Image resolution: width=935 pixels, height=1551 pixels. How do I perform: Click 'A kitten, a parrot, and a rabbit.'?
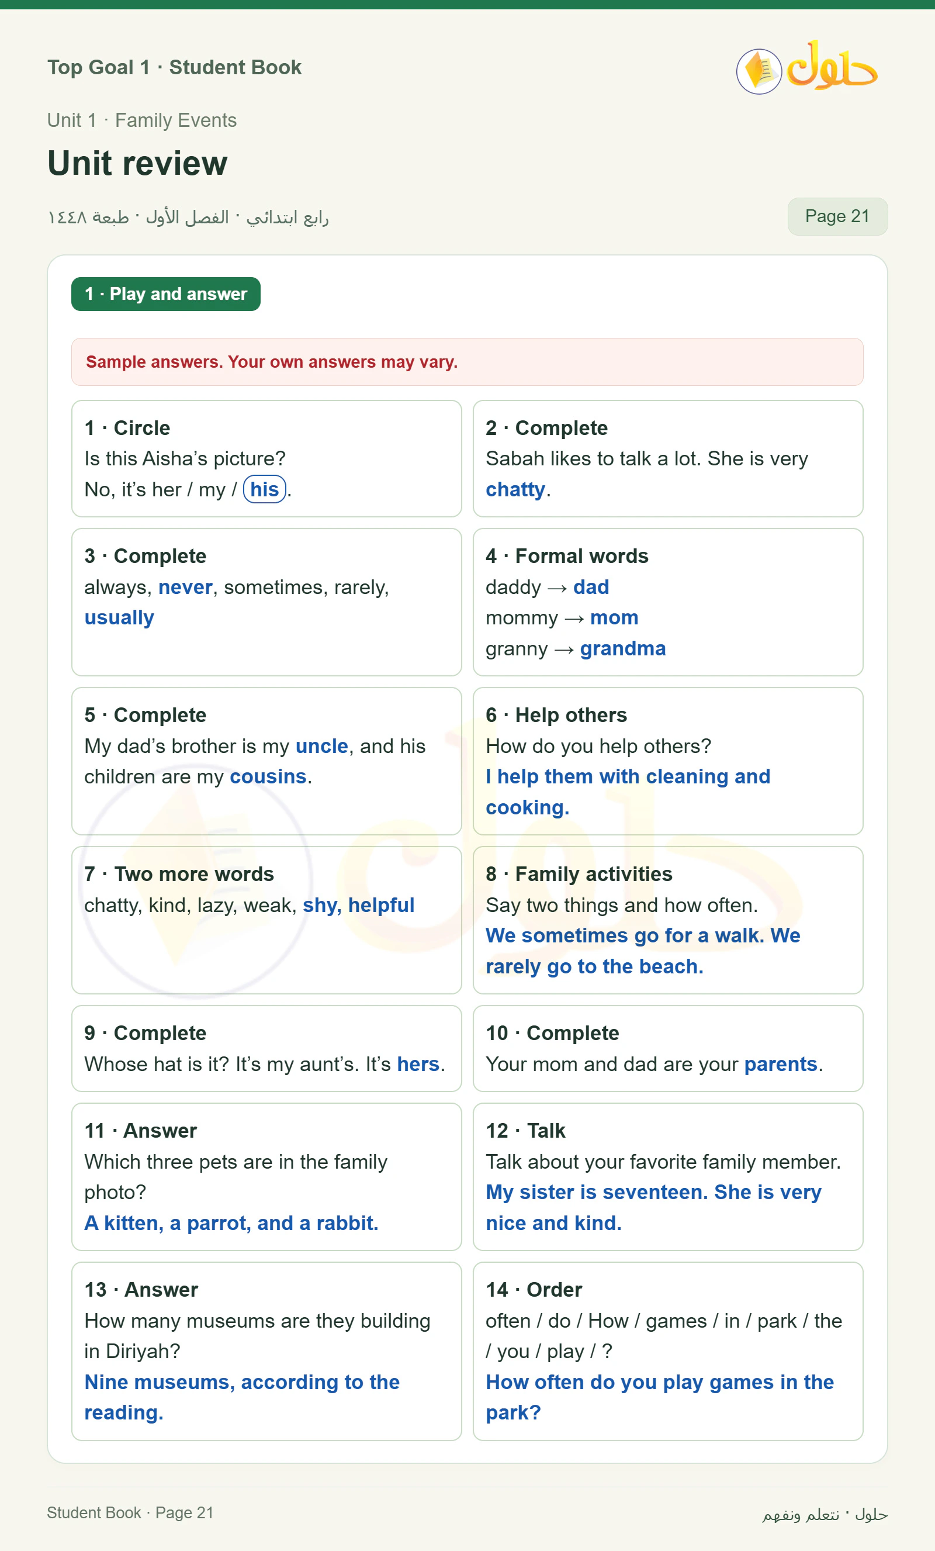coord(231,1224)
